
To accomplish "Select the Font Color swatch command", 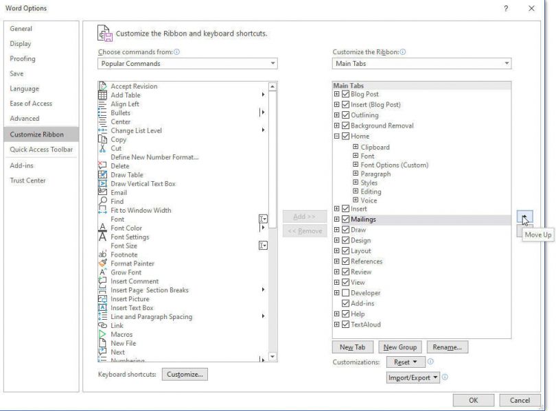I will tap(102, 228).
